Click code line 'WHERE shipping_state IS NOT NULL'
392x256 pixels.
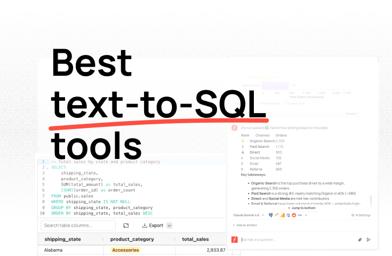[91, 202]
